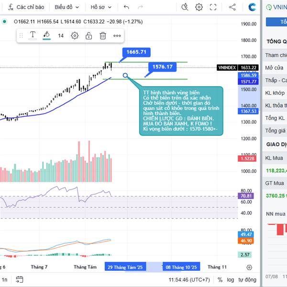Open the quick search lightning icon

pyautogui.click(x=185, y=7)
